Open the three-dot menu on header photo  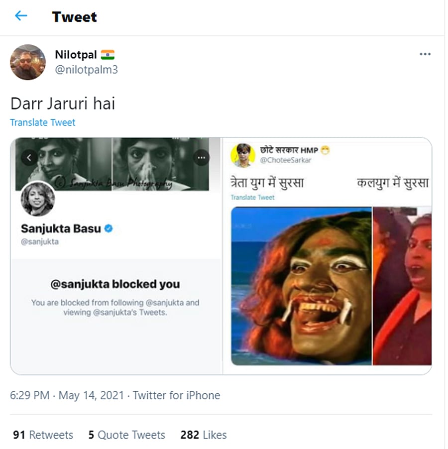pyautogui.click(x=201, y=158)
